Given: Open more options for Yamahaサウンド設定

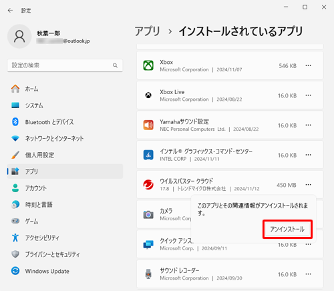Looking at the screenshot, I should (x=309, y=125).
